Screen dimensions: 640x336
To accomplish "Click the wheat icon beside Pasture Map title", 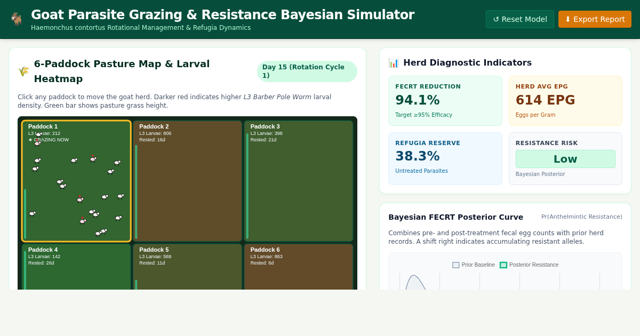I will click(x=23, y=71).
